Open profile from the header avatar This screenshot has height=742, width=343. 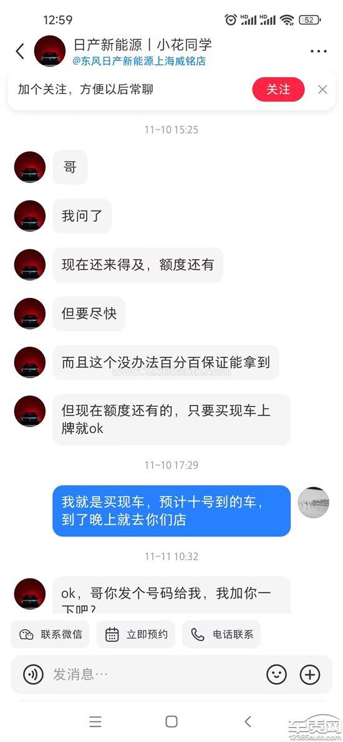click(50, 51)
